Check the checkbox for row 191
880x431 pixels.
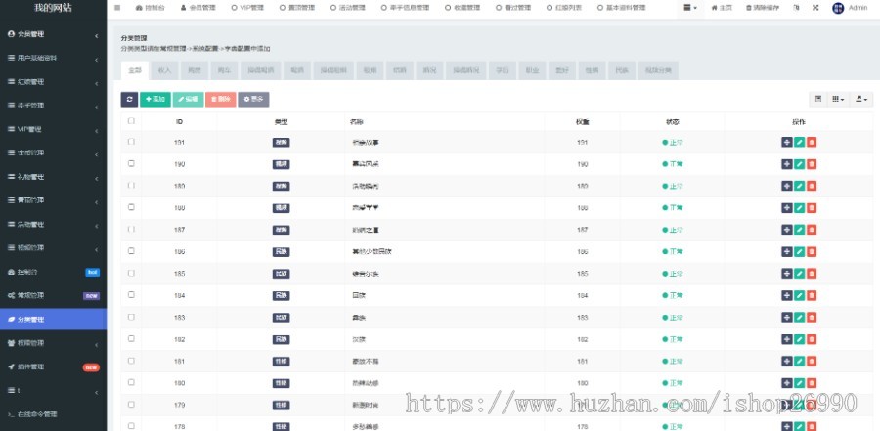(x=131, y=142)
